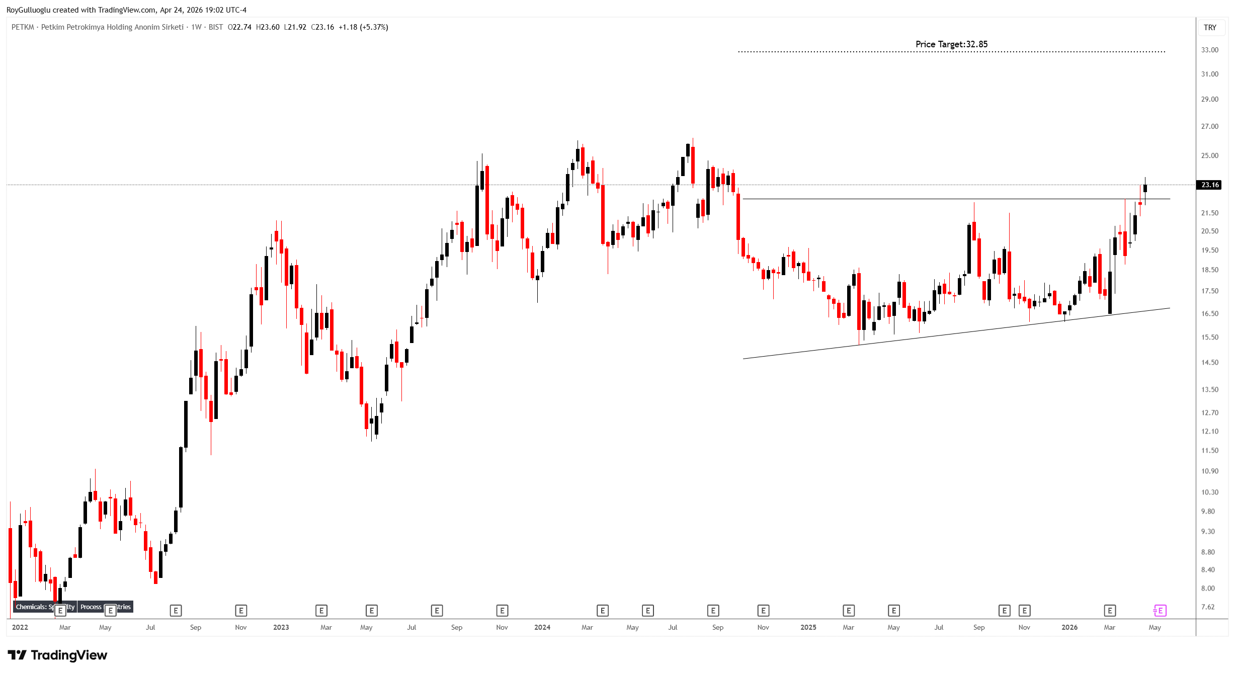Click earnings marker above Nov 2022
The width and height of the screenshot is (1235, 674).
coord(241,611)
